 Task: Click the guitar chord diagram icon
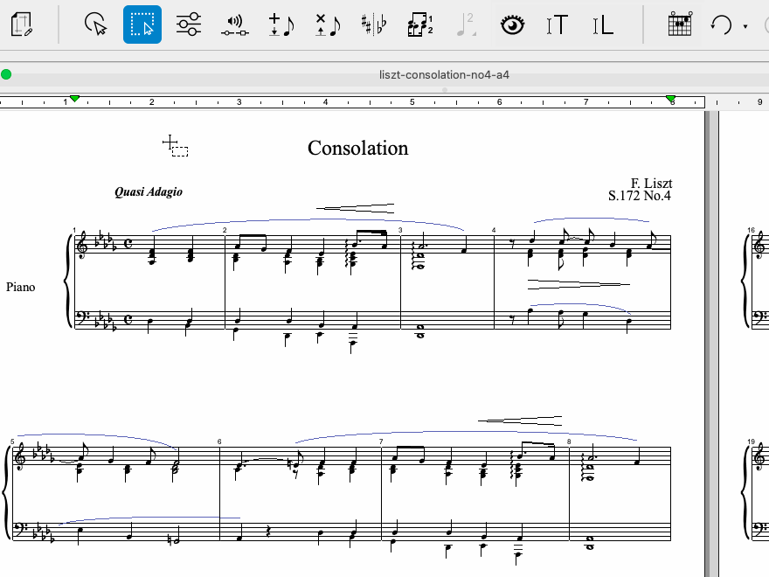click(x=679, y=24)
